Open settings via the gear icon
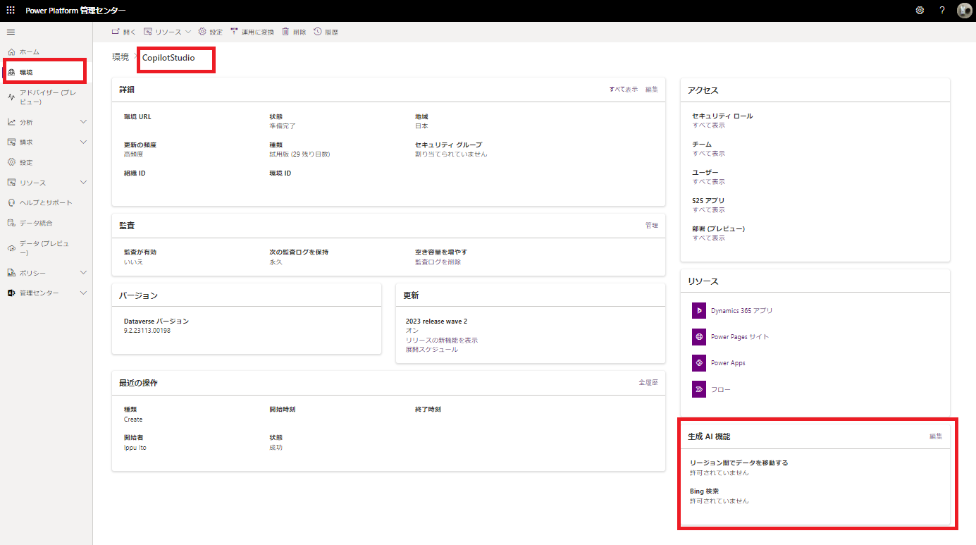Image resolution: width=976 pixels, height=545 pixels. pos(920,10)
